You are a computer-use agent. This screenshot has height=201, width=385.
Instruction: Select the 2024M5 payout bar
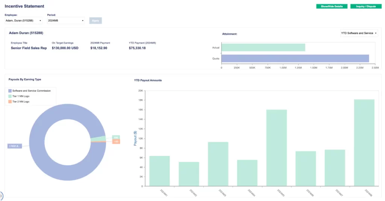pyautogui.click(x=276, y=147)
